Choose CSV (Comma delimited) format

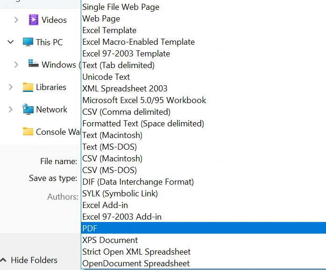tap(204, 112)
